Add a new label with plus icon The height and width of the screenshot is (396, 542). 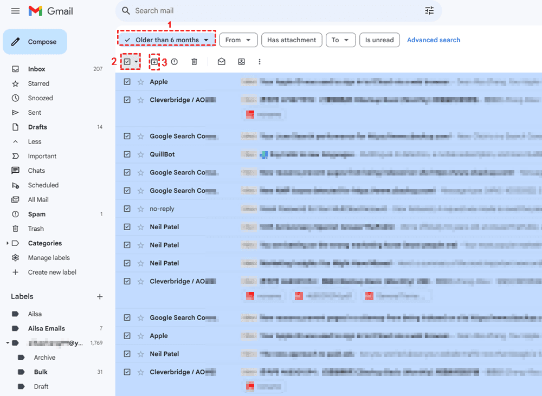tap(100, 296)
